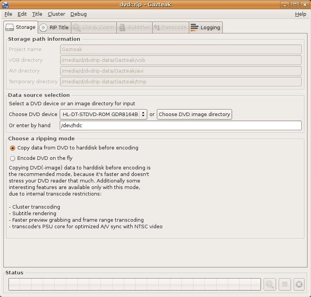Screen dimensions: 311x297
Task: Open the Cluster menu
Action: (x=56, y=14)
